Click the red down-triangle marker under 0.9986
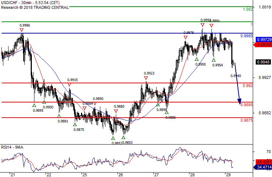This screenshot has width=272, height=177. coord(21,30)
